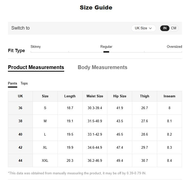The width and height of the screenshot is (190, 180).
Task: Select the Product Measurements tab
Action: point(36,67)
